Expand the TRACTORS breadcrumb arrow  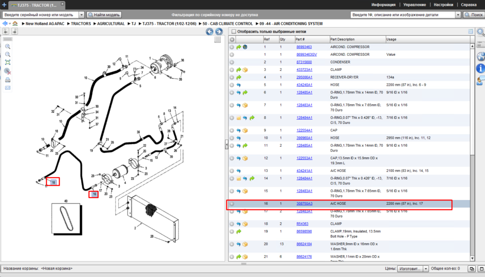click(68, 23)
